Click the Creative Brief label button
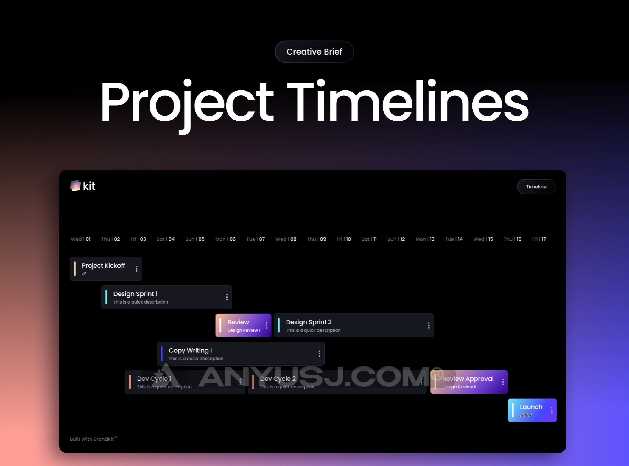The image size is (629, 466). click(x=315, y=51)
